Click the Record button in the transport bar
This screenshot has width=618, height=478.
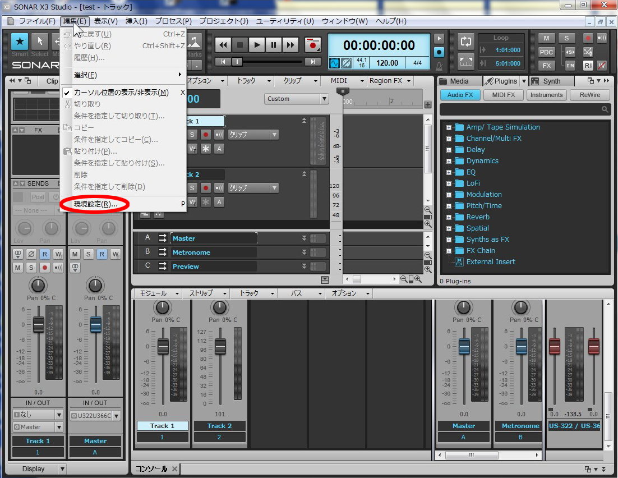click(x=313, y=45)
